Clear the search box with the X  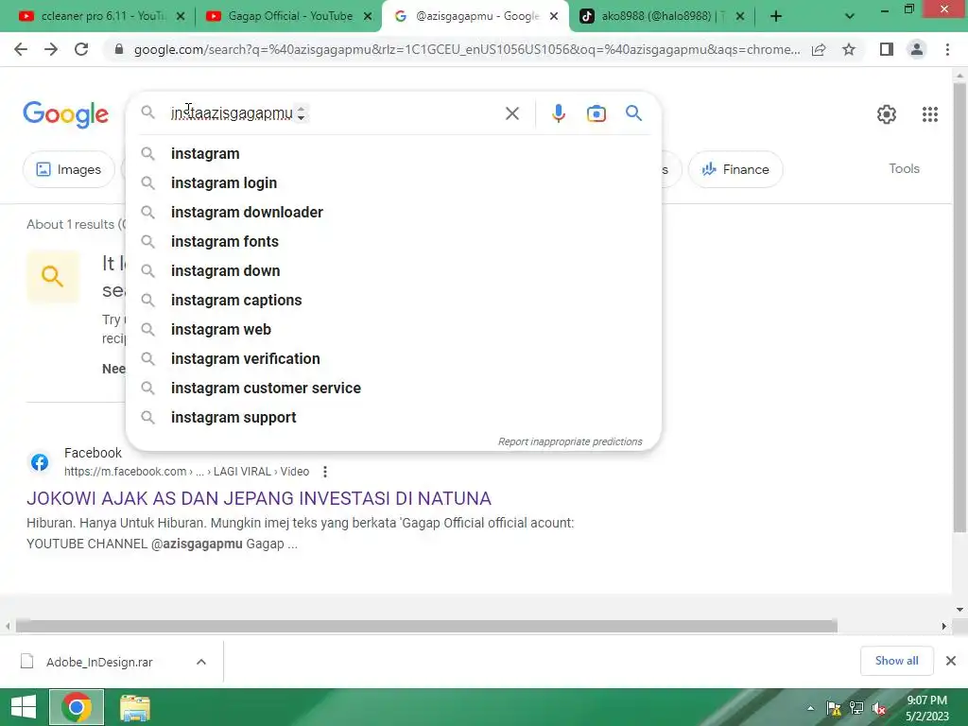click(x=511, y=113)
